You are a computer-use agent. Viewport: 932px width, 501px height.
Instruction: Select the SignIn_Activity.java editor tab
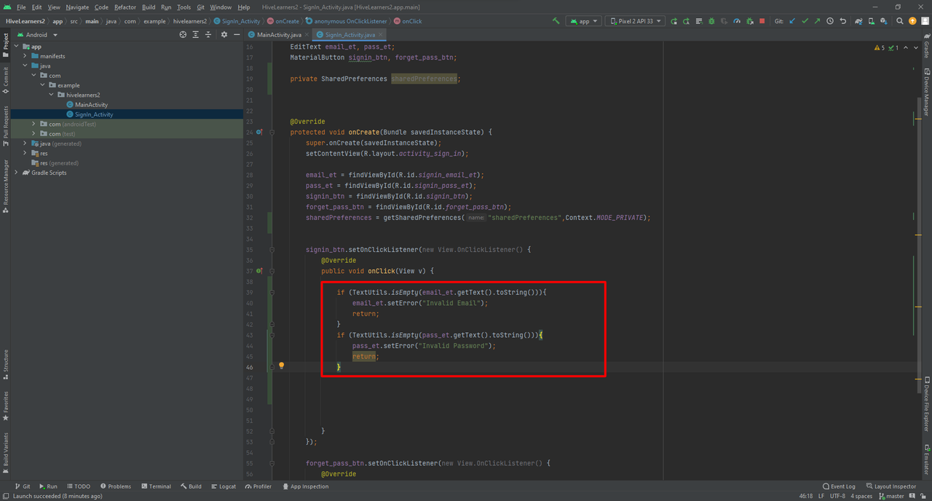point(349,34)
